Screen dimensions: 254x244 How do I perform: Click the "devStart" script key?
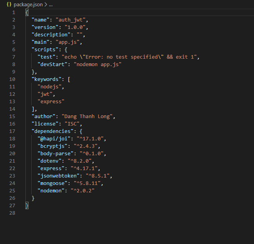(52, 65)
